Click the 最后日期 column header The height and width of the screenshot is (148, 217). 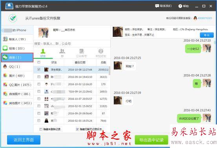(80, 62)
